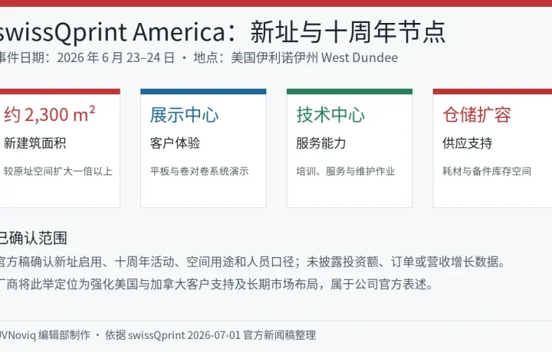
Task: Click the '较原址空间扩大一倍以上' note
Action: point(58,171)
